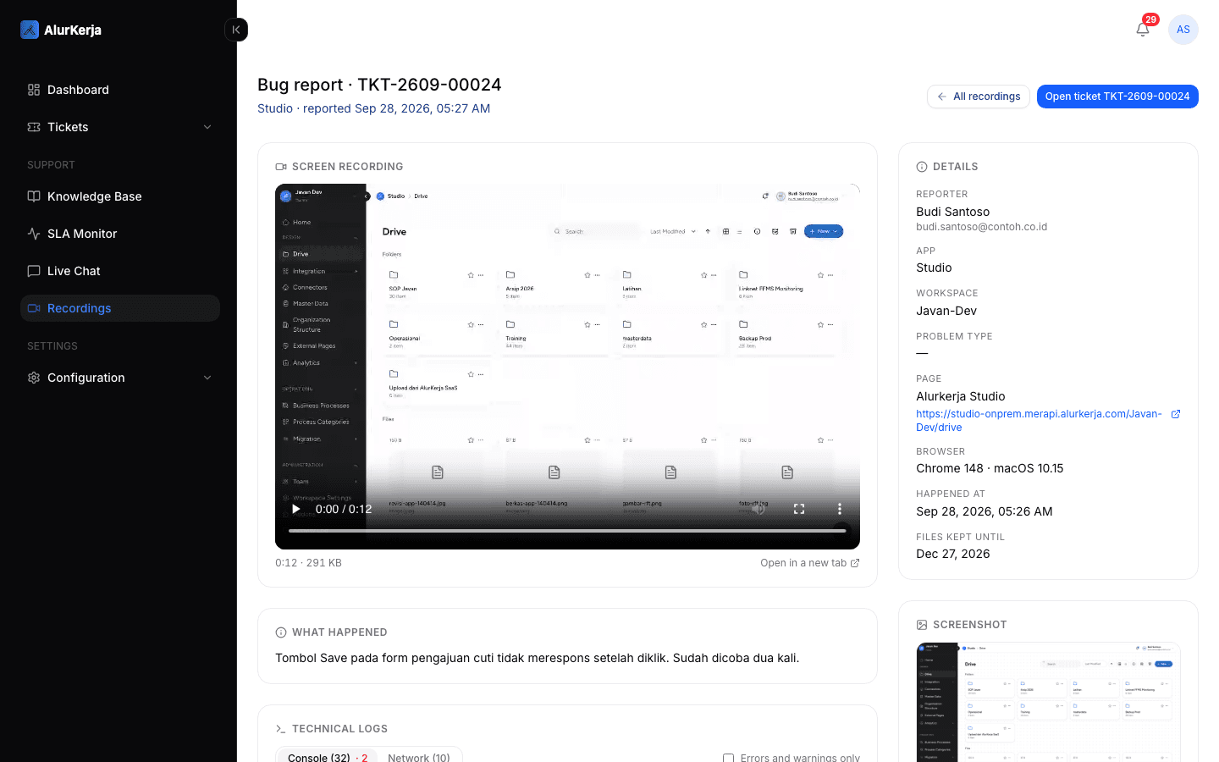Click reporter email budi.santoso@contoh.co.id
The image size is (1219, 762).
point(981,227)
